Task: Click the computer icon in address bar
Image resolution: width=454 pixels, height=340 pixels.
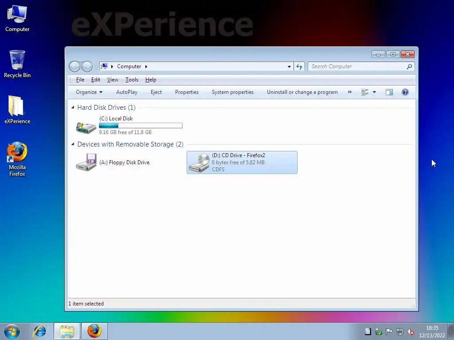Action: pos(104,66)
